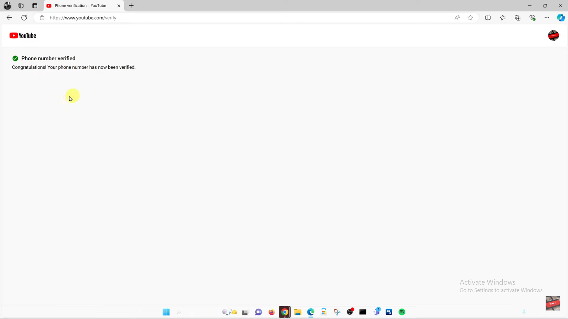The height and width of the screenshot is (319, 568).
Task: Close the Edge window
Action: point(561,6)
